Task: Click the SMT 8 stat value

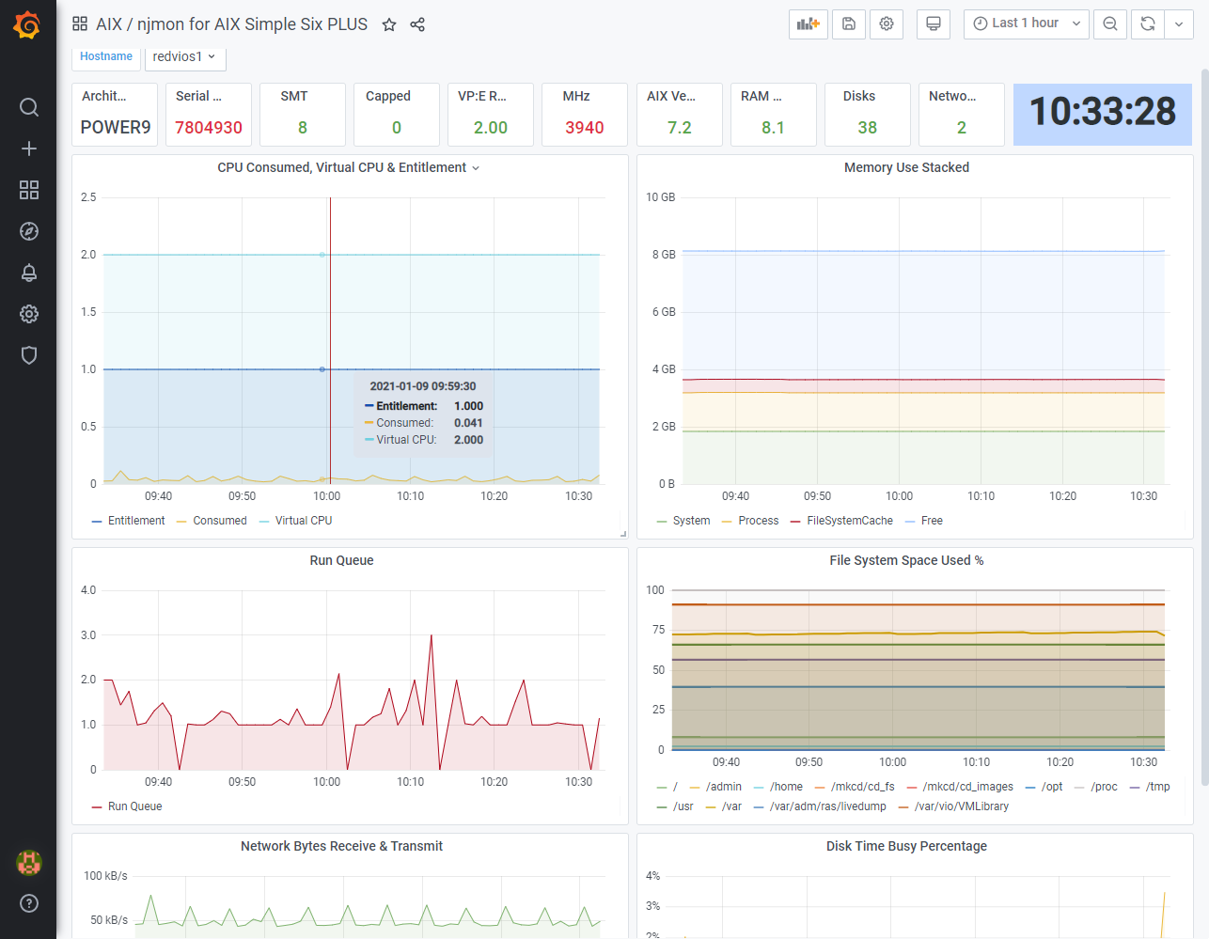Action: (x=303, y=127)
